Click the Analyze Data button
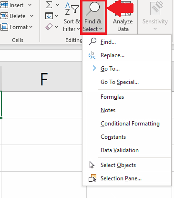 coord(123,17)
